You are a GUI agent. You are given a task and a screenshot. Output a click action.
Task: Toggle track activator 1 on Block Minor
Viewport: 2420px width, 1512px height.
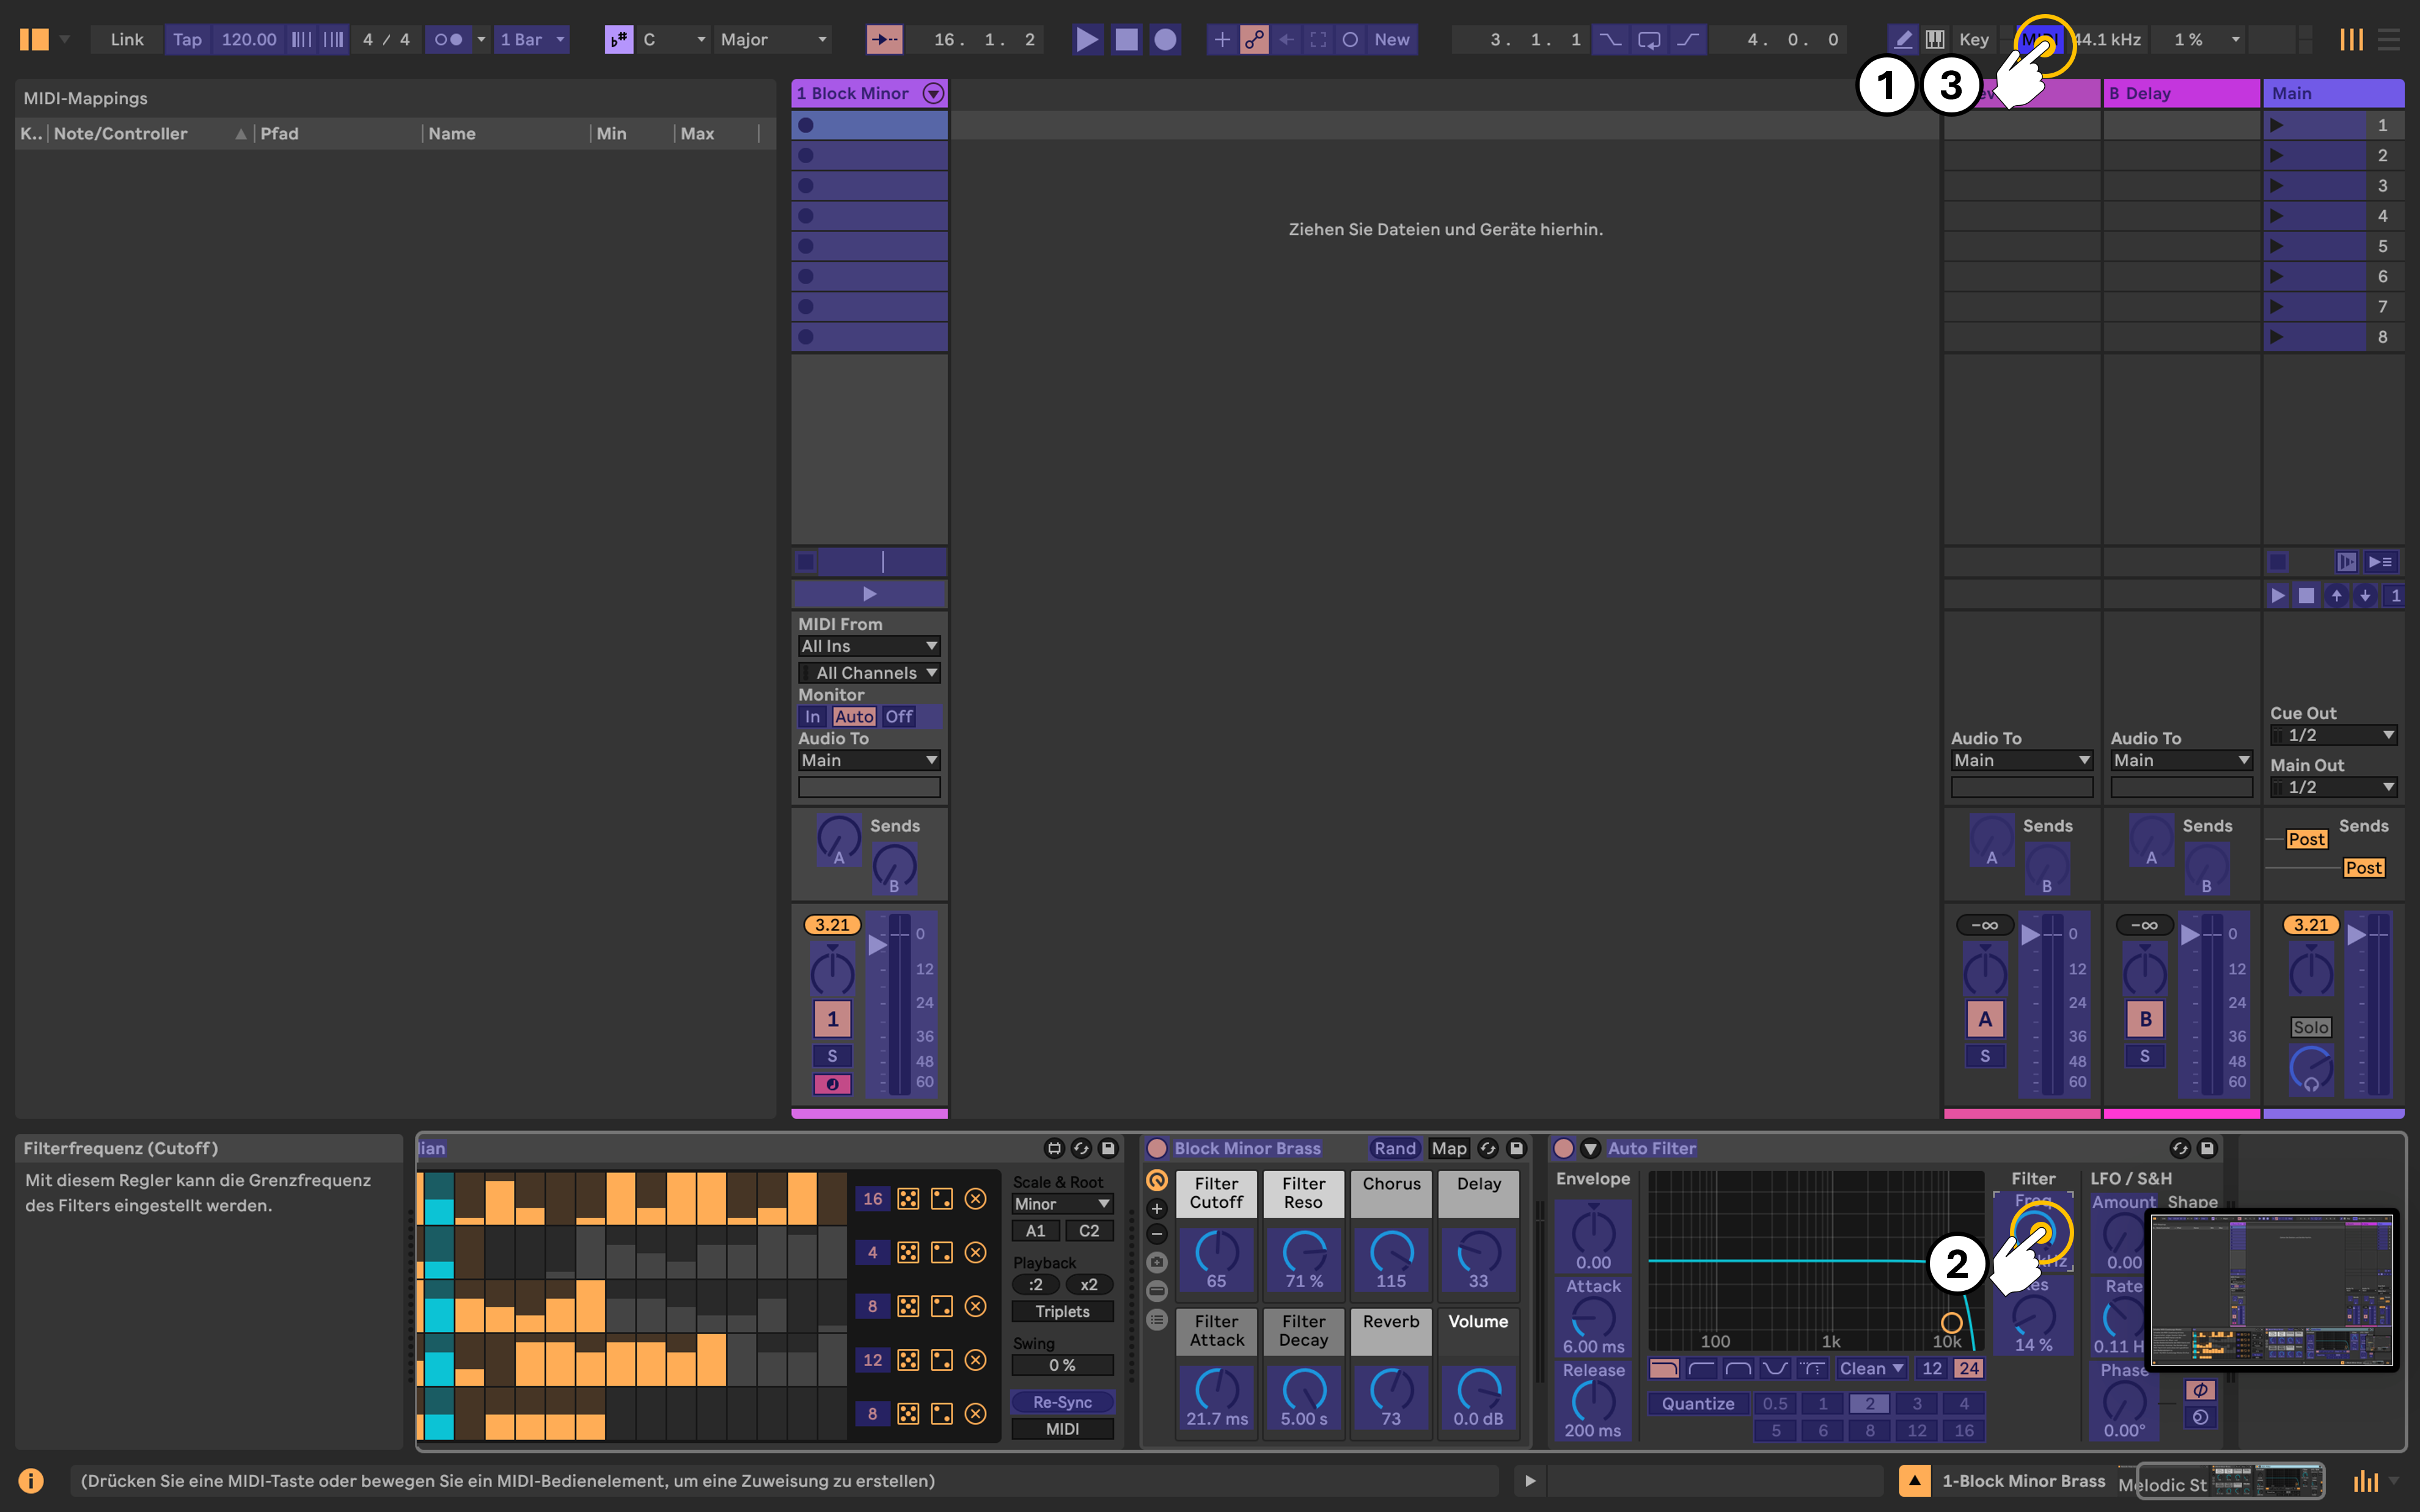(x=832, y=1019)
